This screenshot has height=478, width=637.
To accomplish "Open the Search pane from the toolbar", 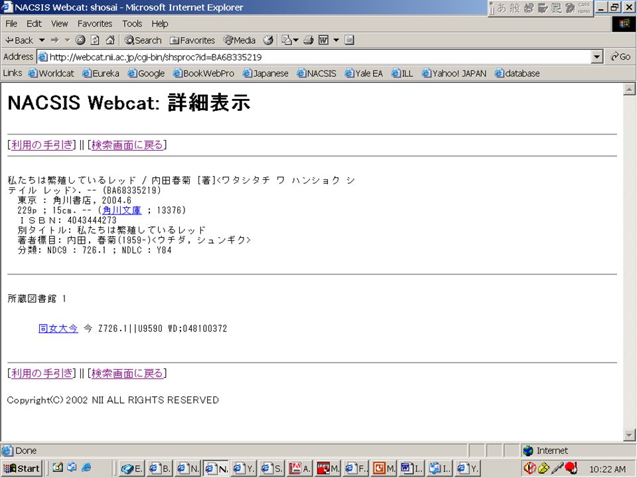I will coord(143,40).
